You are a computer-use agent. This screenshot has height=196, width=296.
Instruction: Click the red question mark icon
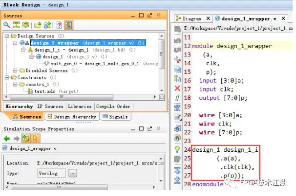tap(59, 25)
